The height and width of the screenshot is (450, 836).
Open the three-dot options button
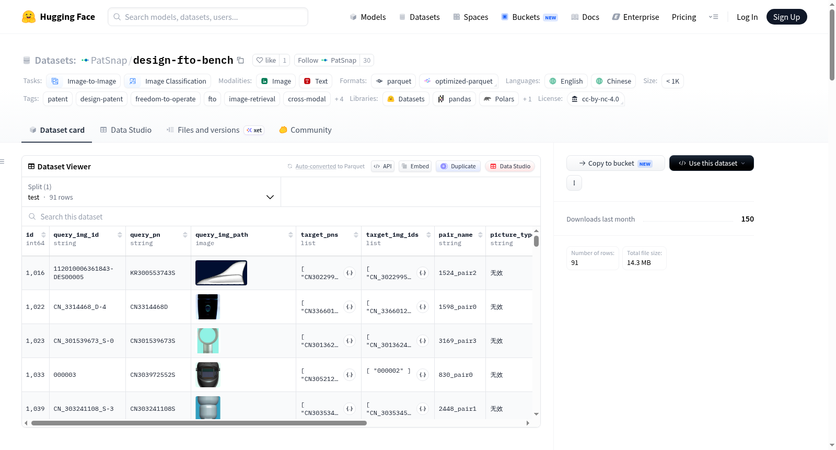coord(574,183)
